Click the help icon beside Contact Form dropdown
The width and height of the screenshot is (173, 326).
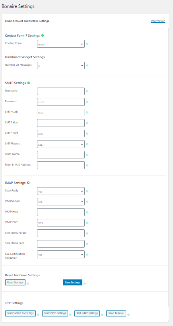point(87,44)
